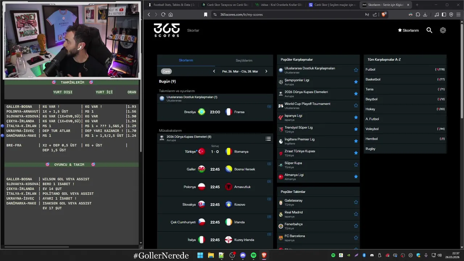Toggle favorite star for Uluslararası Dostluk Karşılaşmaları

pos(356,70)
